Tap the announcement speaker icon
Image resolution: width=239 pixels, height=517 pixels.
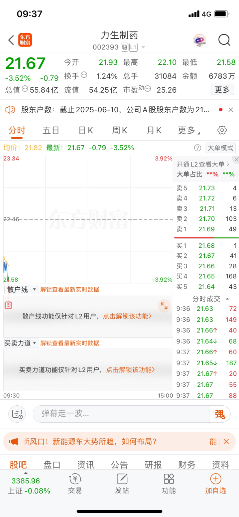(10, 110)
